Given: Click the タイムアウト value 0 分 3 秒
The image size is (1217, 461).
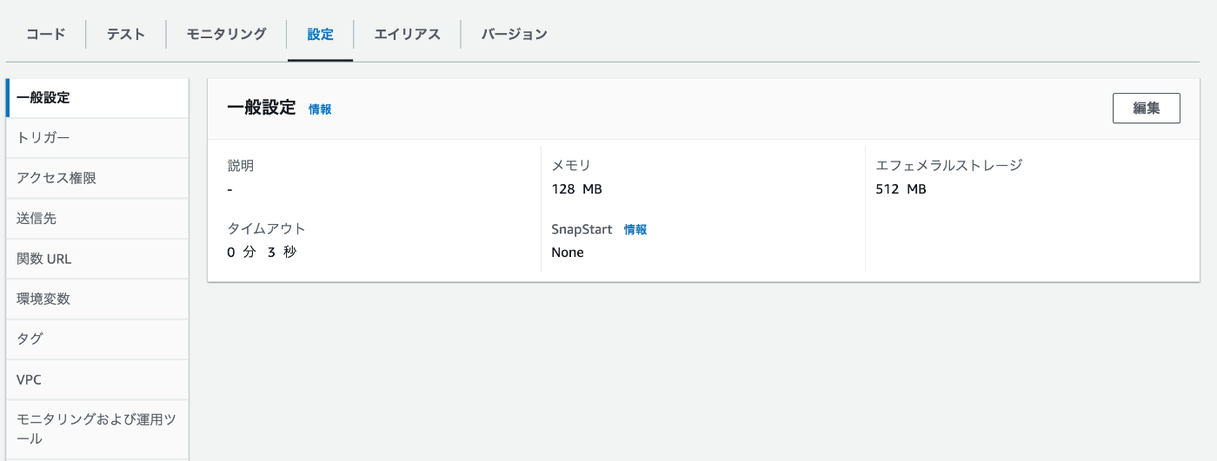Looking at the screenshot, I should pos(262,253).
